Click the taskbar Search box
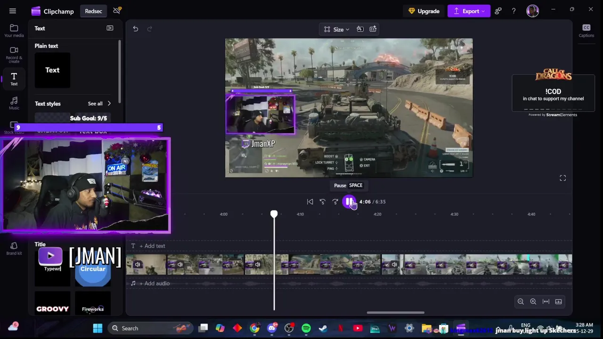This screenshot has width=603, height=339. pos(150,328)
